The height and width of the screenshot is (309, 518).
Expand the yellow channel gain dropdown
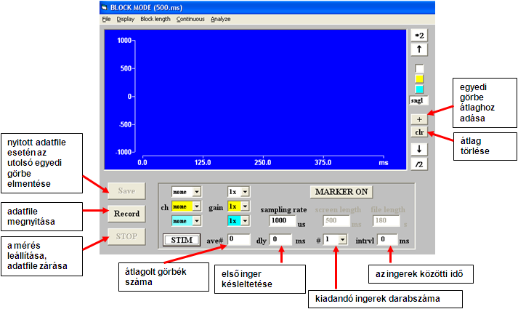[x=245, y=206]
